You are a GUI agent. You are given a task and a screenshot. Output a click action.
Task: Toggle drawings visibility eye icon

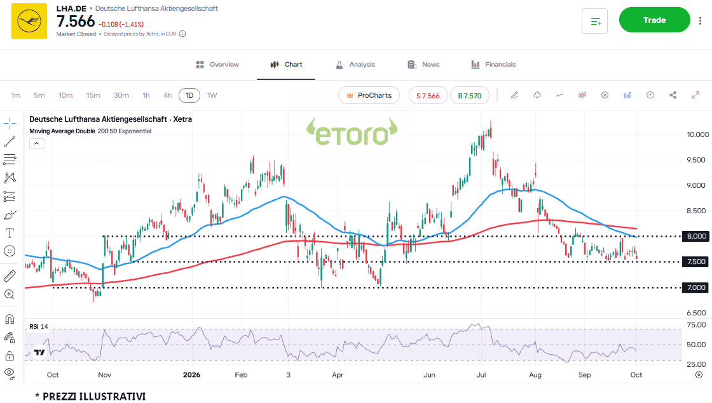[x=10, y=373]
